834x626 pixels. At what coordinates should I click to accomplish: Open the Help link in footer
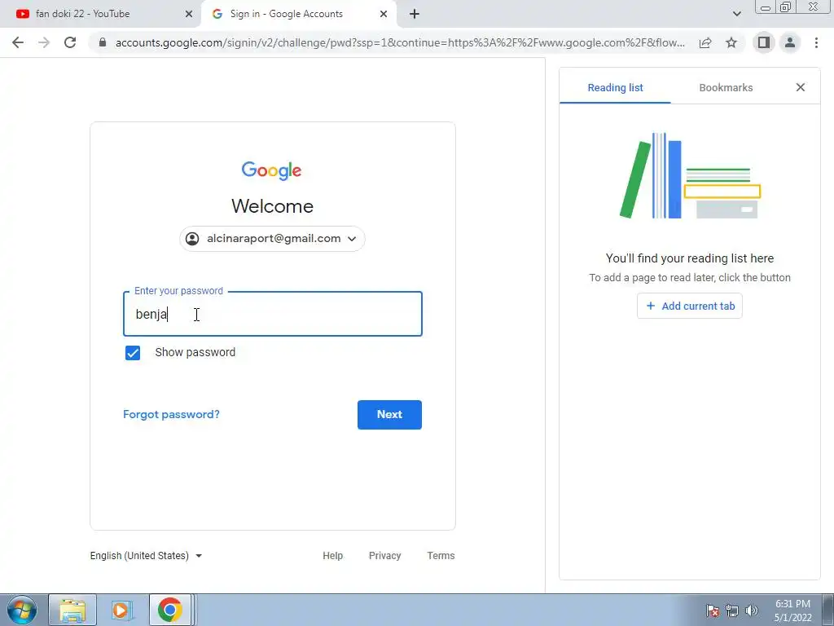(332, 556)
